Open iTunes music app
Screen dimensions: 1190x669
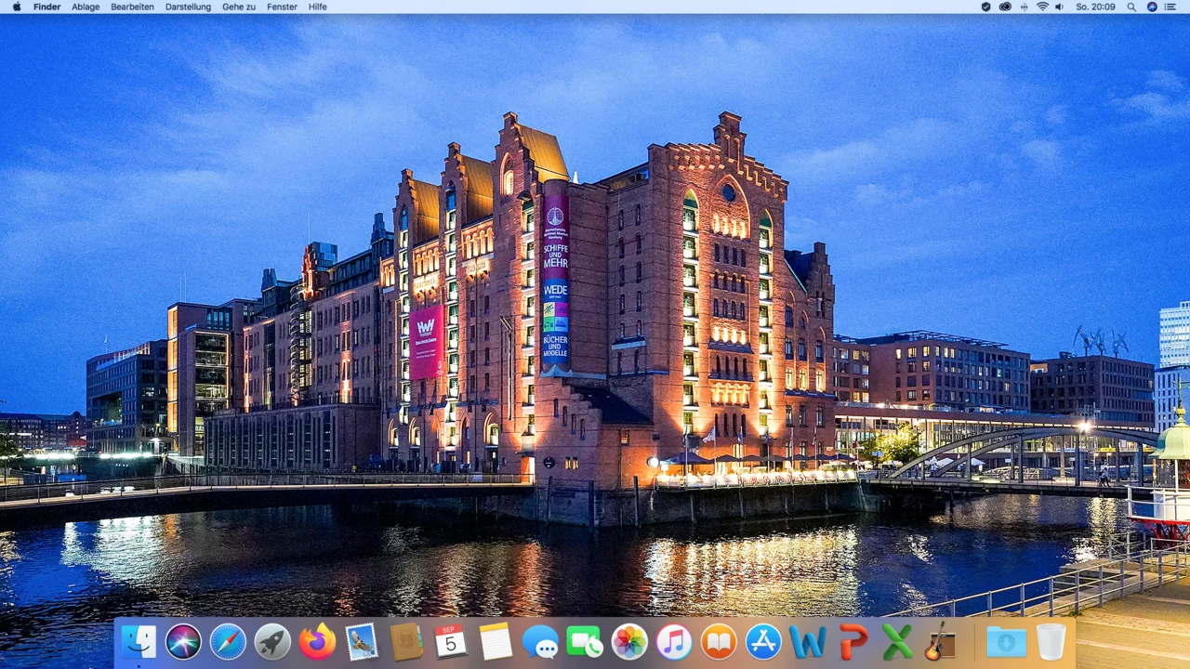674,642
